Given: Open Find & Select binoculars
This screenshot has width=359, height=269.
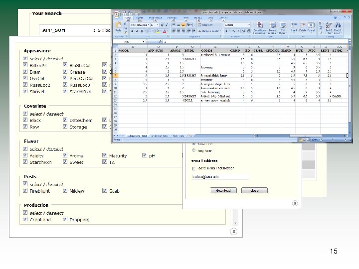Looking at the screenshot, I should [x=338, y=28].
